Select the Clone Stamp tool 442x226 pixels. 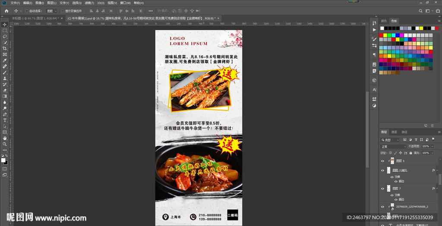point(5,78)
